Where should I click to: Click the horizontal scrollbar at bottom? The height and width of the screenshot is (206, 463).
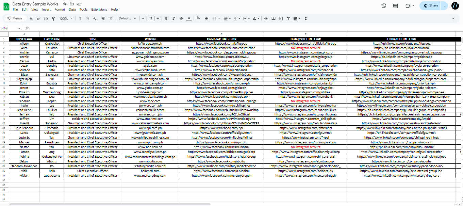110,204
